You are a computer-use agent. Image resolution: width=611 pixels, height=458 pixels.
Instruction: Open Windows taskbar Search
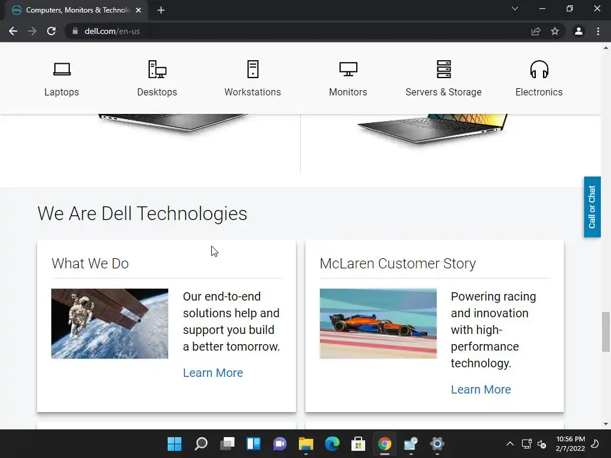201,444
